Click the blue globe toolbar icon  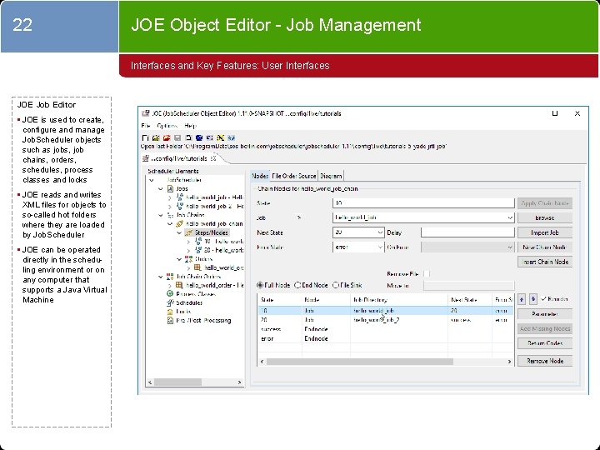click(199, 137)
